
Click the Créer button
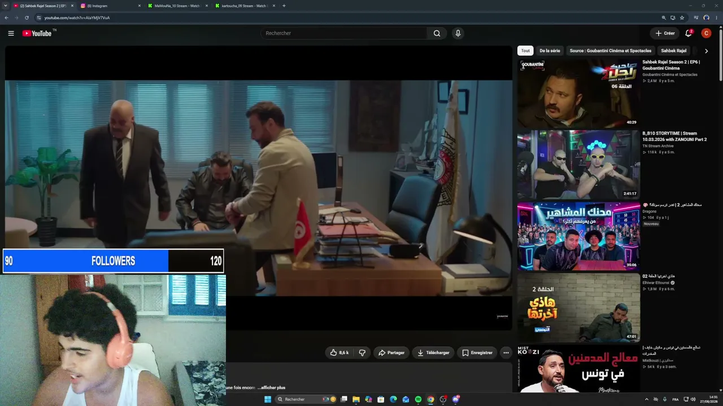coord(665,33)
